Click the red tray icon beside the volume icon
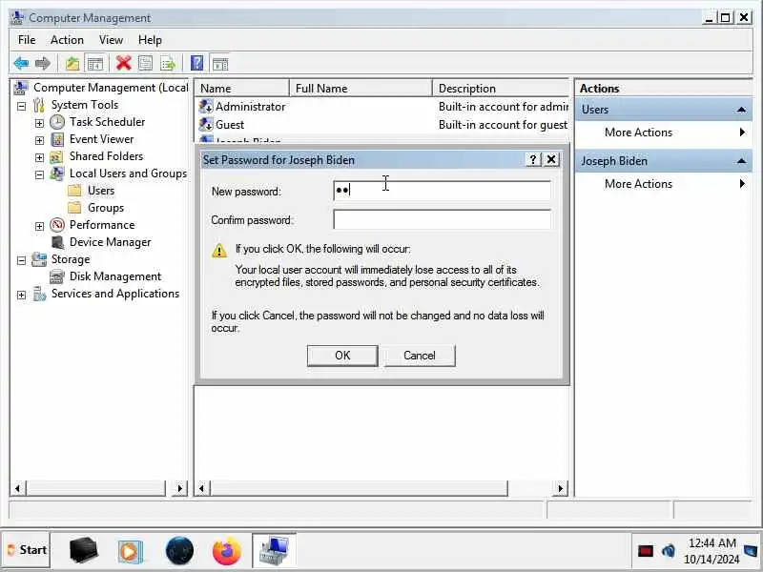Viewport: 763px width, 572px height. tap(646, 551)
